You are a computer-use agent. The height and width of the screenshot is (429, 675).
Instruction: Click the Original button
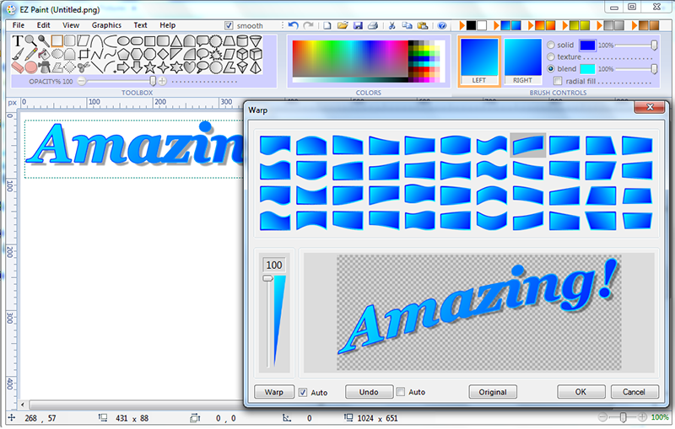pyautogui.click(x=493, y=392)
